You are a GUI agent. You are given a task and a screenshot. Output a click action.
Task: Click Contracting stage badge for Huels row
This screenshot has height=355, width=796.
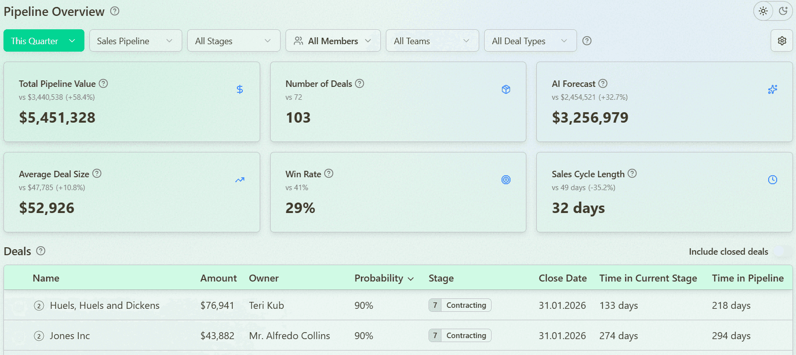click(460, 305)
